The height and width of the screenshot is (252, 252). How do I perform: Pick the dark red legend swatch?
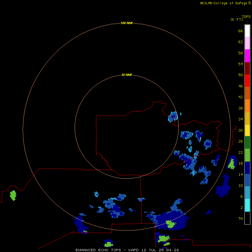point(247,68)
